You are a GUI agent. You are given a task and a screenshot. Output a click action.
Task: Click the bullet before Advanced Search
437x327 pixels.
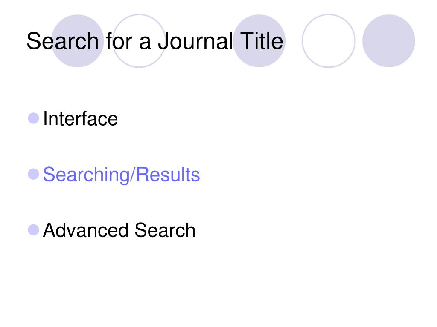point(33,230)
